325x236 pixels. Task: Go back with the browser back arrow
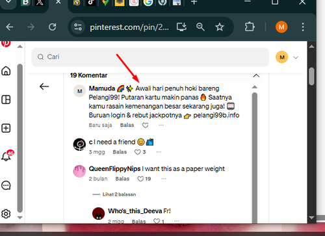pyautogui.click(x=10, y=27)
